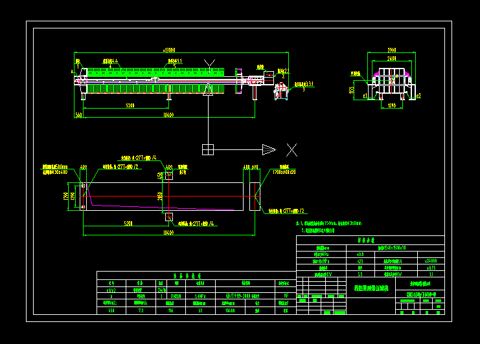The width and height of the screenshot is (480, 344).
Task: Select the 5200 dimension in the side elevation
Action: click(130, 105)
